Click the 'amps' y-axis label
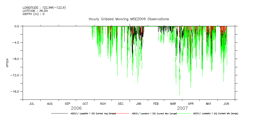Screen dimensions: 254x126 (8, 63)
